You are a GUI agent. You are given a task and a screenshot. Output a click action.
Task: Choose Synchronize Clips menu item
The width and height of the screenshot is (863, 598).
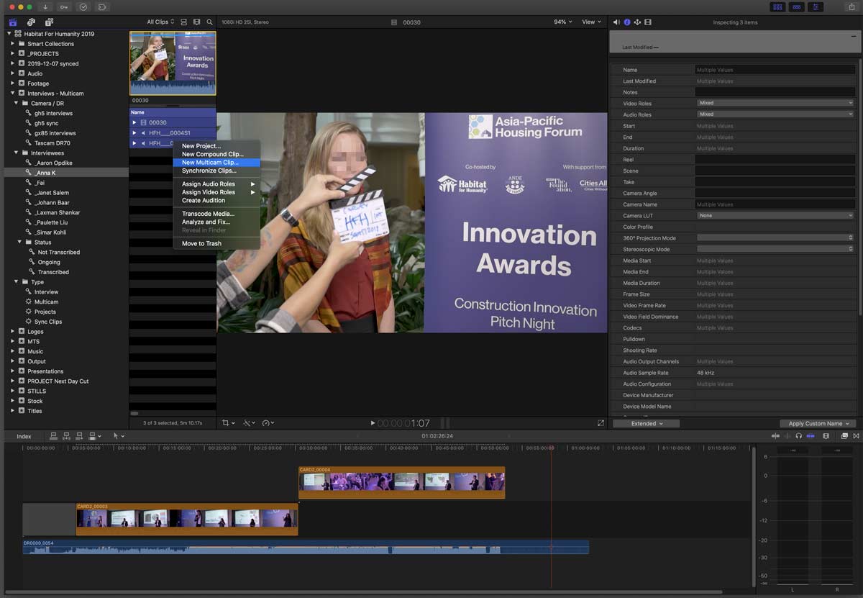pyautogui.click(x=216, y=171)
